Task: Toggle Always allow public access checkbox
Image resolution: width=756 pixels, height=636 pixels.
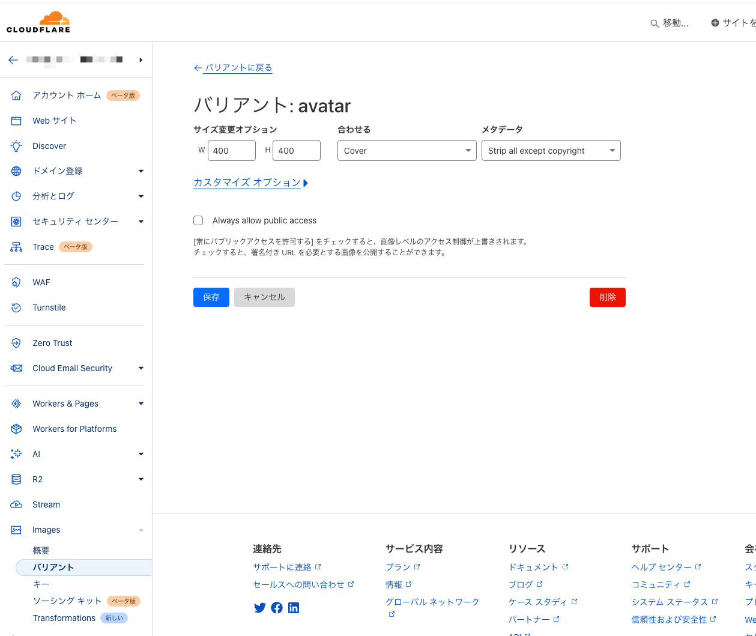Action: coord(198,220)
